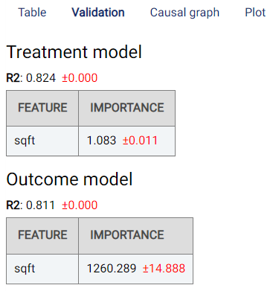The image size is (273, 291).
Task: Click importance value 1260.289
Action: point(112,269)
